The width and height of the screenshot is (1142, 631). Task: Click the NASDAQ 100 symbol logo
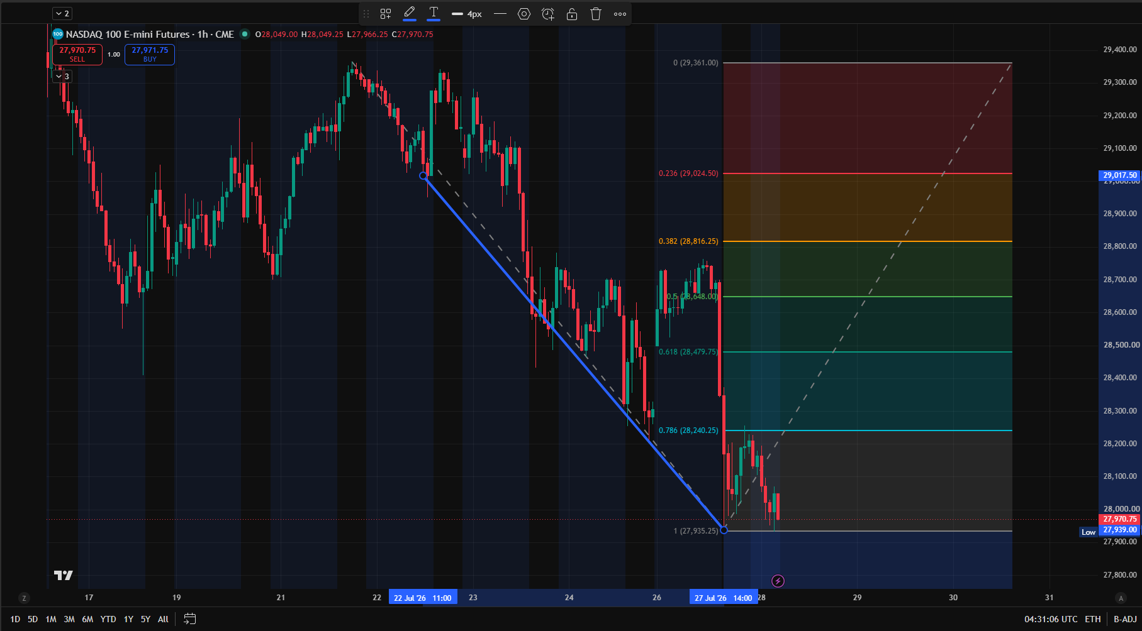pyautogui.click(x=58, y=34)
